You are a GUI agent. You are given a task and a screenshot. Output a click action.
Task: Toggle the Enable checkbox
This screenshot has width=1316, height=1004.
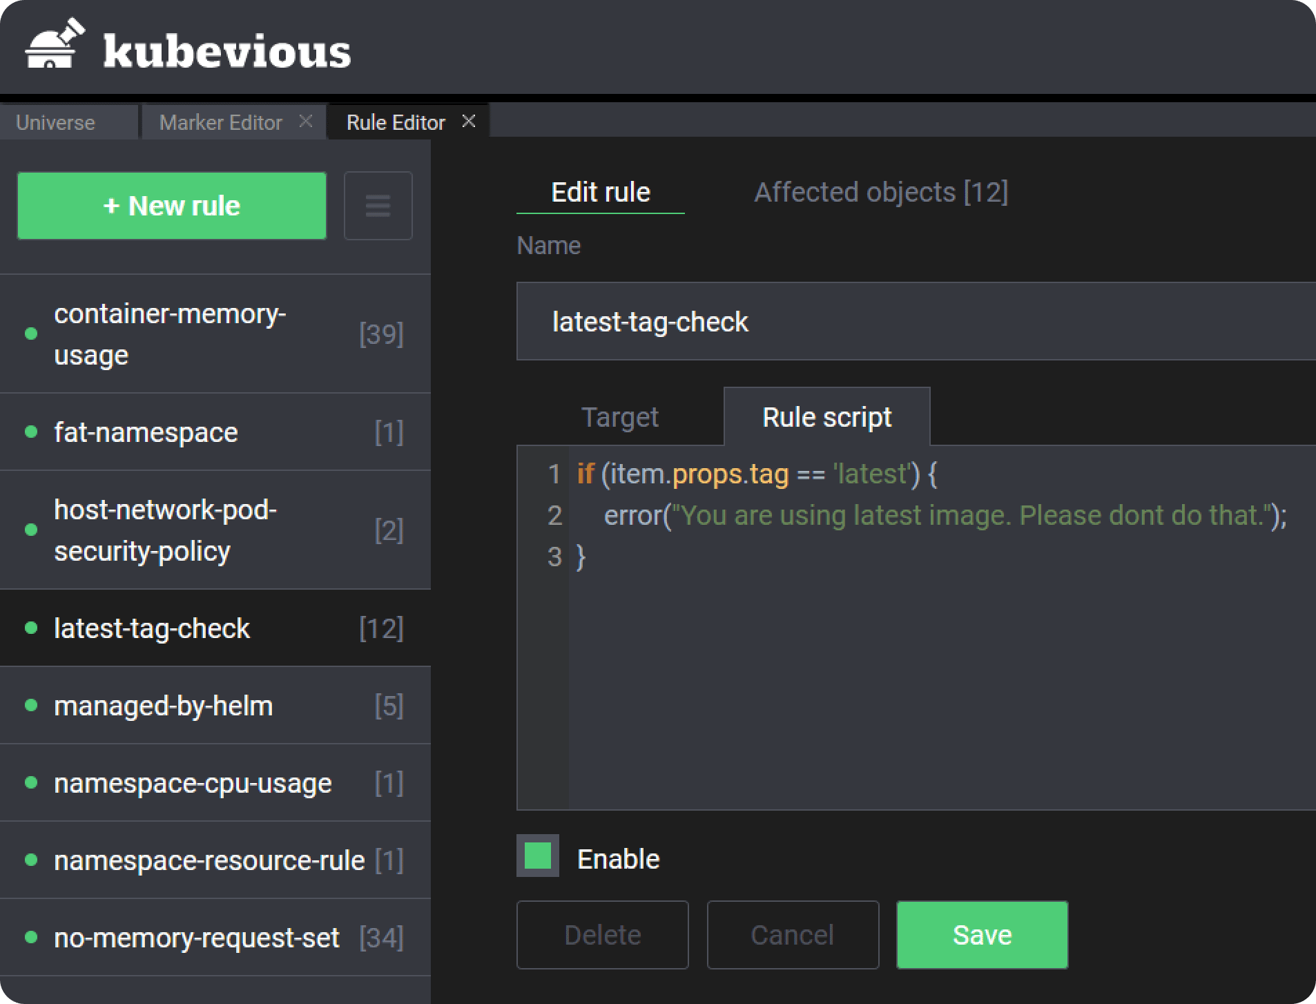pyautogui.click(x=538, y=856)
